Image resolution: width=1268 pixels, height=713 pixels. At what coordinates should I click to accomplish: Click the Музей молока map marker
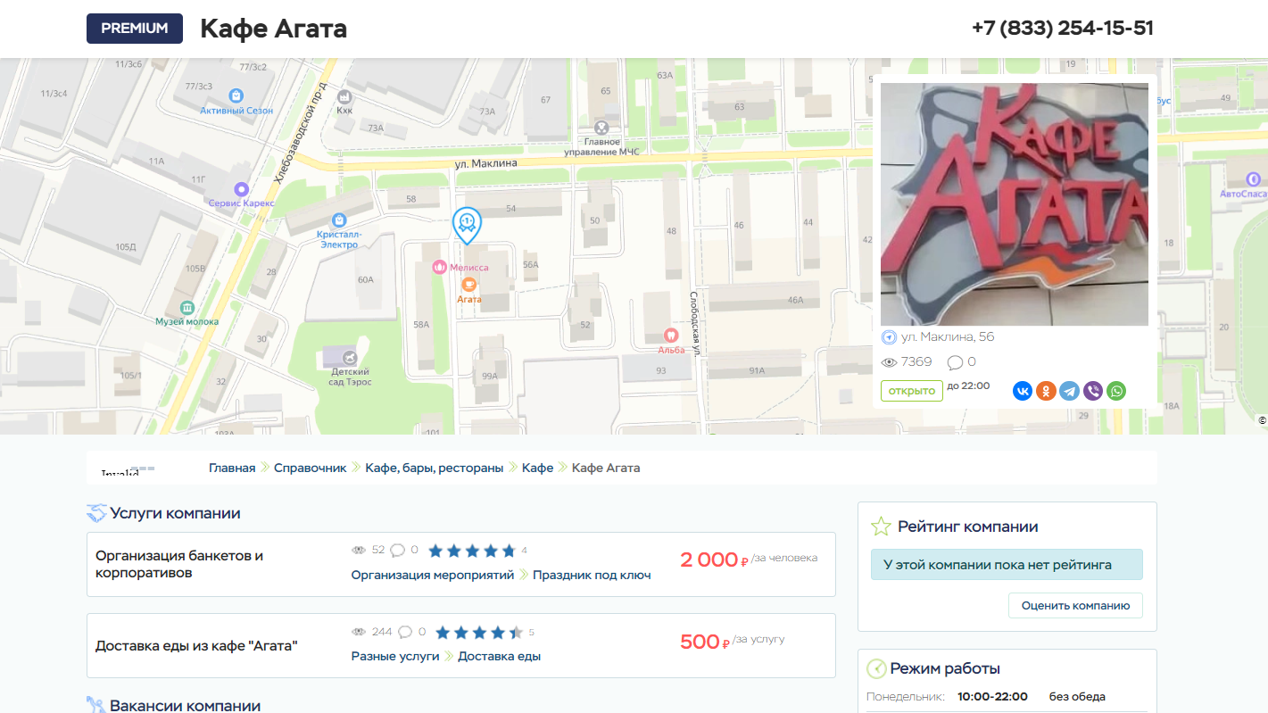[186, 307]
